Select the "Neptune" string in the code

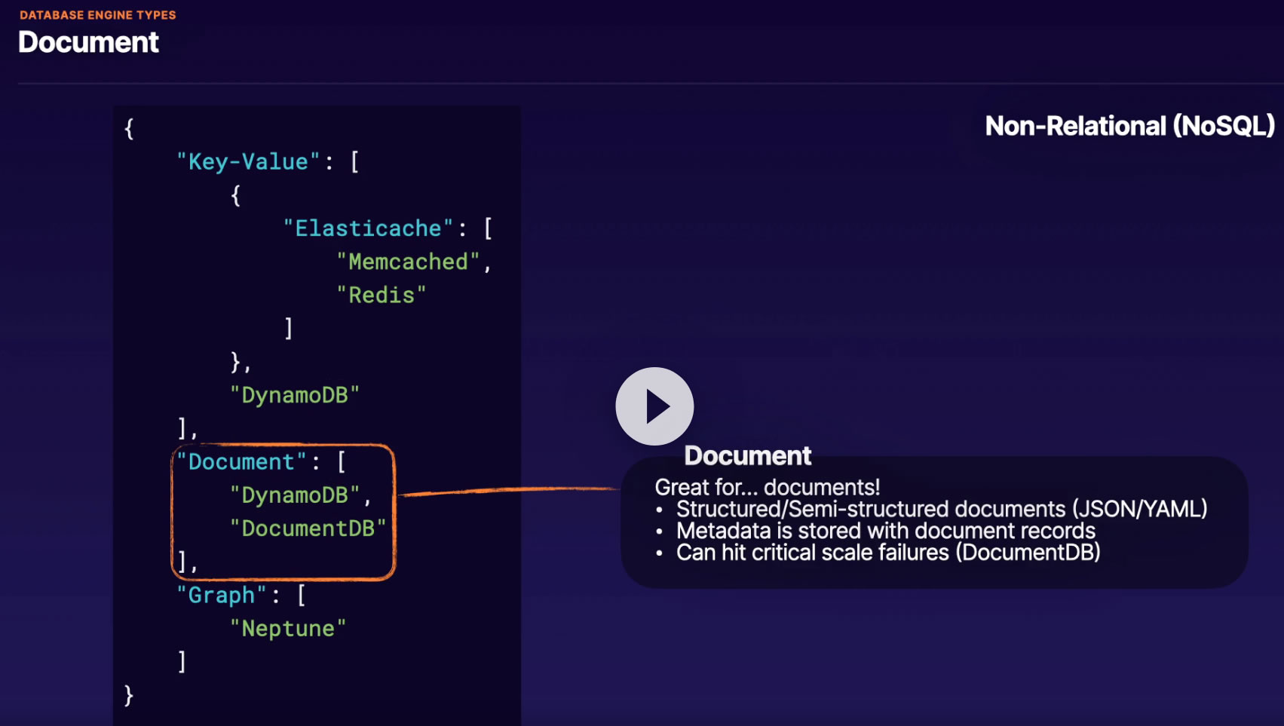[288, 628]
